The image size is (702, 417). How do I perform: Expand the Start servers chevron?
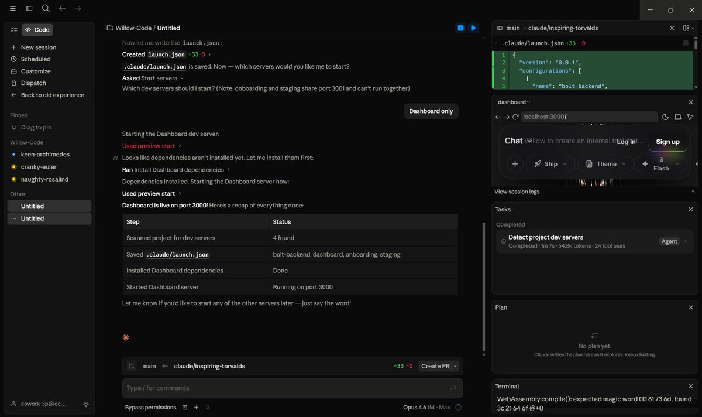[182, 77]
